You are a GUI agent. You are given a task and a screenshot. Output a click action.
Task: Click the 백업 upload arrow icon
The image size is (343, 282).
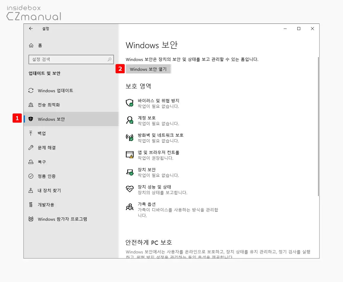(31, 133)
